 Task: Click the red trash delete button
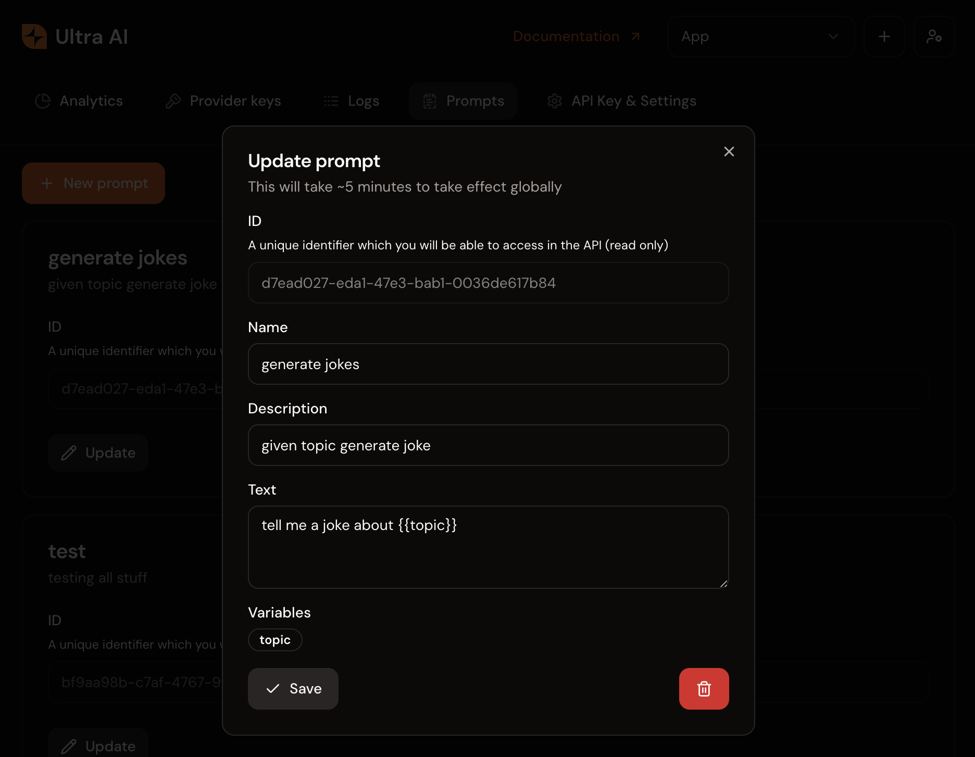[x=704, y=688]
